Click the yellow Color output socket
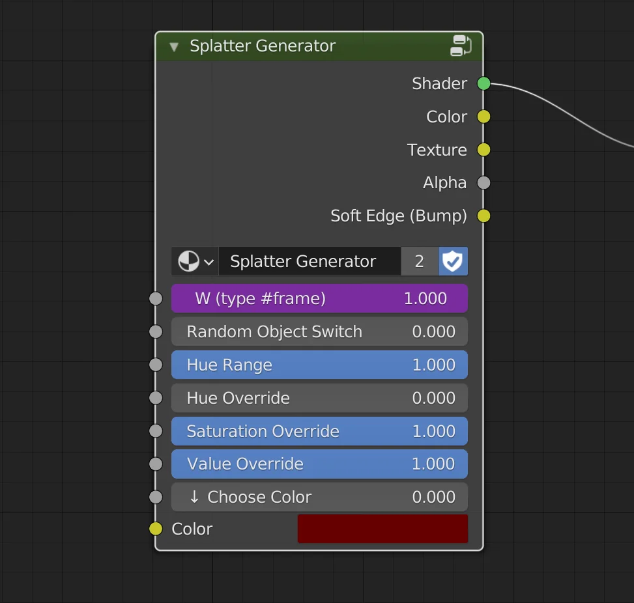Screen dimensions: 634x603 pos(483,117)
